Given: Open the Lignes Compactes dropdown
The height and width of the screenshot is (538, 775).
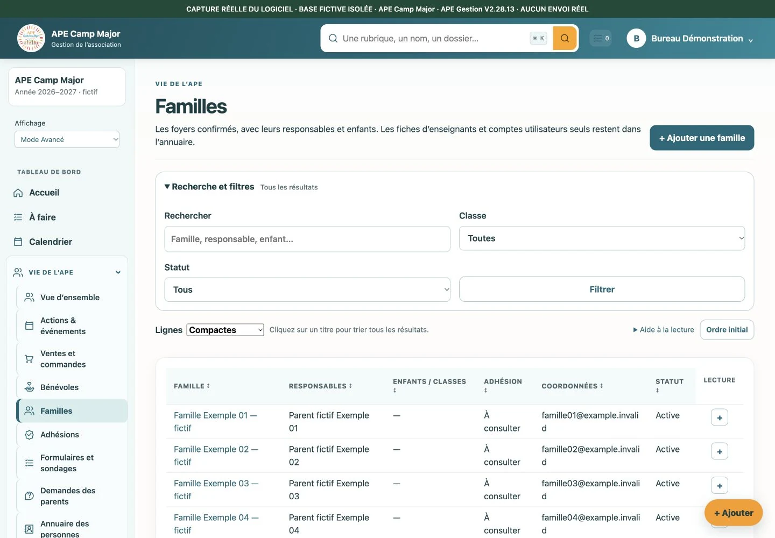Looking at the screenshot, I should click(225, 330).
